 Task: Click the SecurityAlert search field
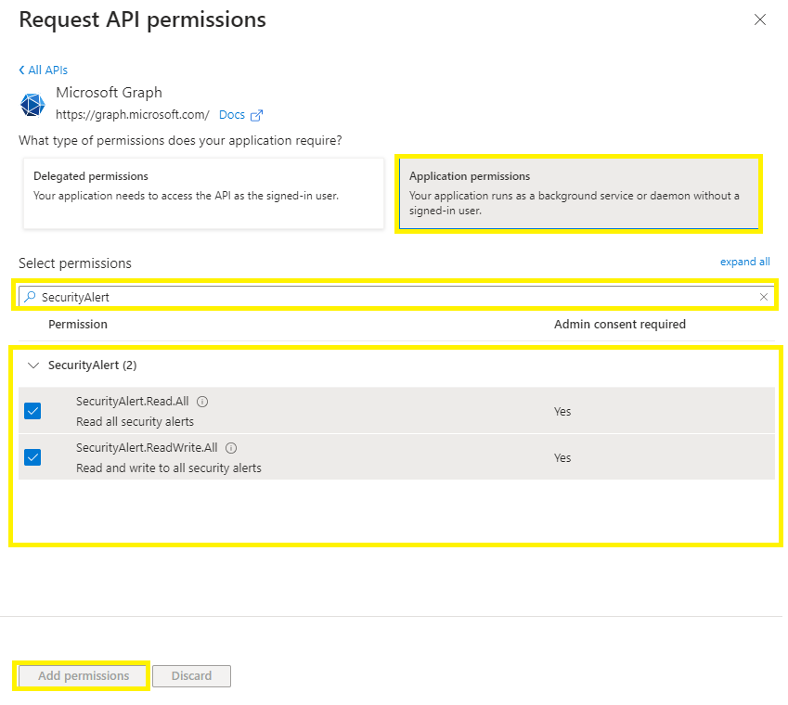[396, 297]
